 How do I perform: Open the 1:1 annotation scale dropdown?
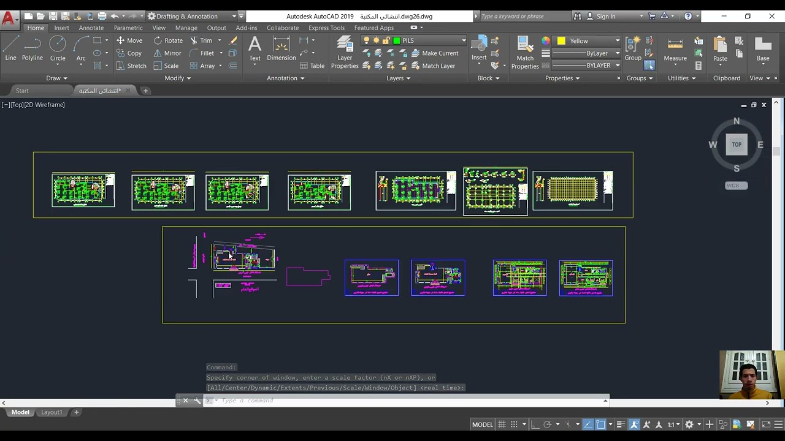(x=673, y=424)
